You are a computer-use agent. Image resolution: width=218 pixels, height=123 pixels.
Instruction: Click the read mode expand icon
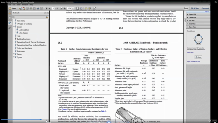pos(95,8)
